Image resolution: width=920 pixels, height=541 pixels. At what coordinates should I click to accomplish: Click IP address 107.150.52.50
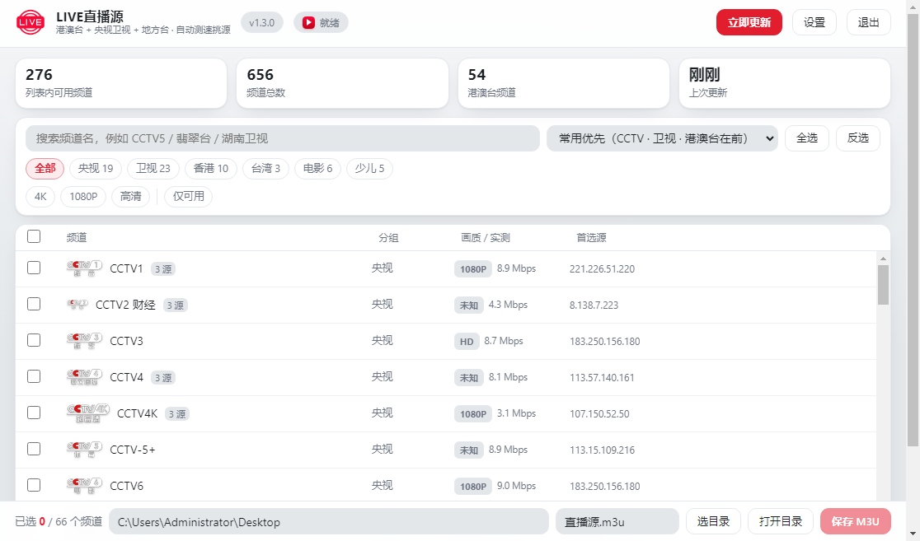[x=599, y=414]
